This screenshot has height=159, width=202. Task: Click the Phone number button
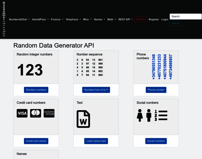click(156, 90)
